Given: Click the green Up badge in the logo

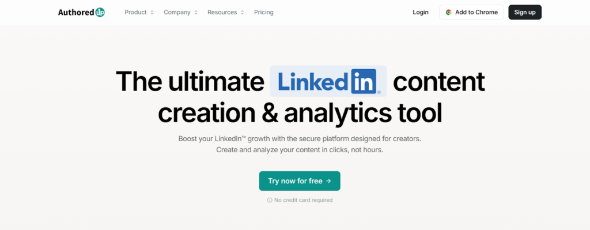Looking at the screenshot, I should point(100,13).
